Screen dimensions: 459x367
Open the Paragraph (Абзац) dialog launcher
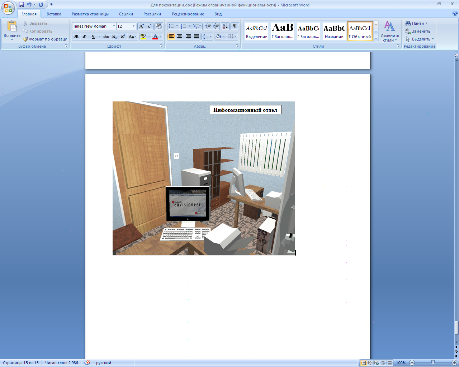(237, 46)
